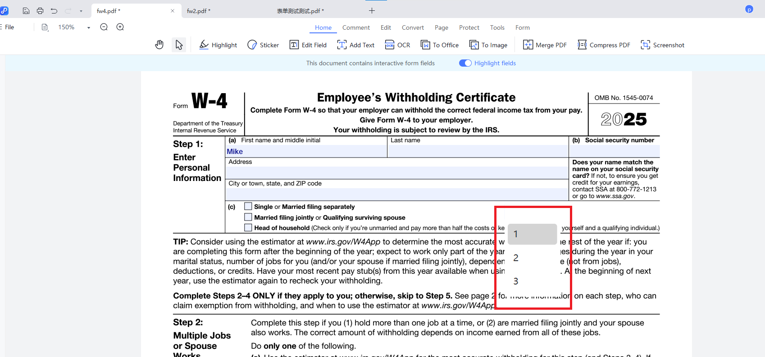This screenshot has height=357, width=765.
Task: Switch to the fw2.pdf document tab
Action: click(x=198, y=11)
